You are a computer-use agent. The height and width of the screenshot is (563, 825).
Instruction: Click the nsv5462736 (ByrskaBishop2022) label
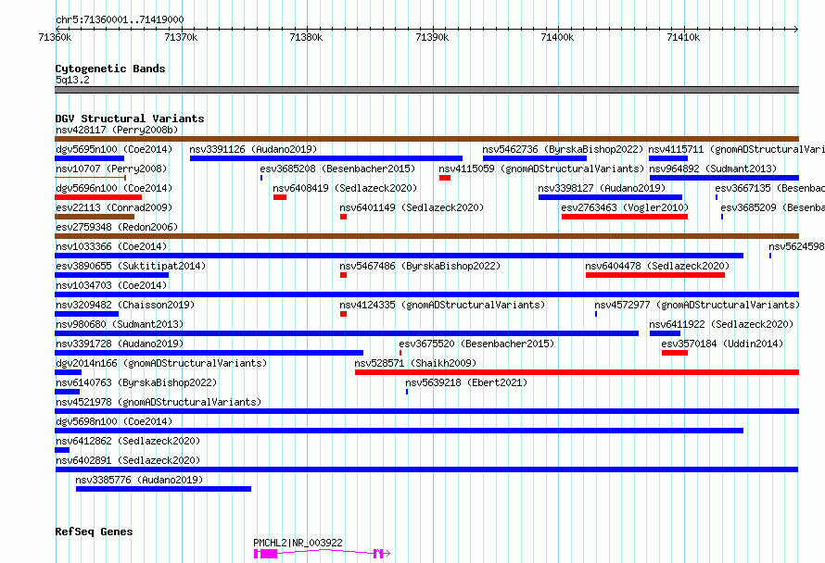pyautogui.click(x=563, y=149)
